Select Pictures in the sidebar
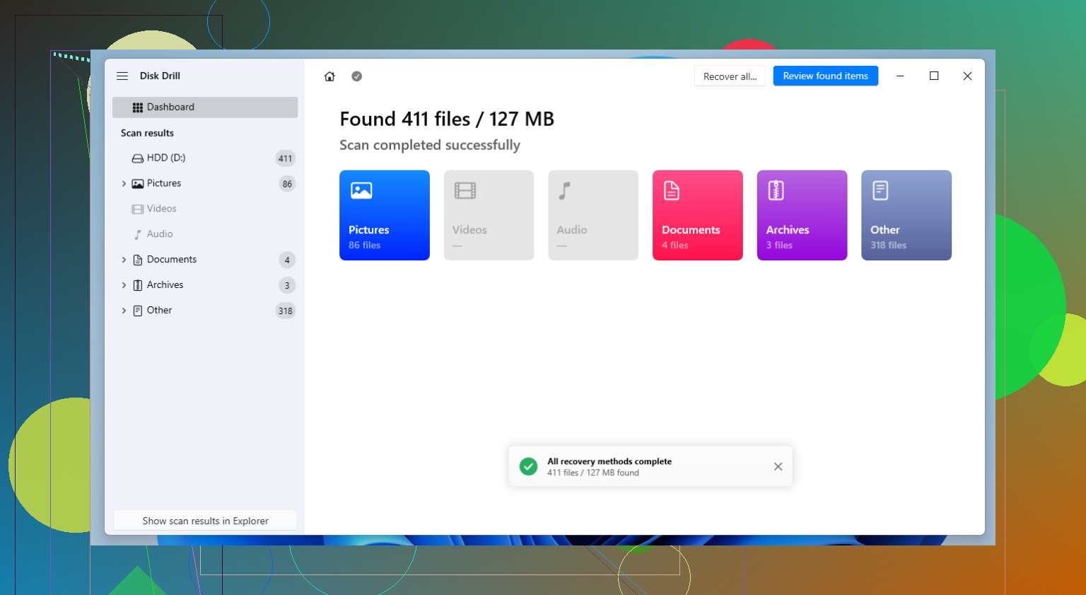Viewport: 1086px width, 595px height. pos(205,183)
